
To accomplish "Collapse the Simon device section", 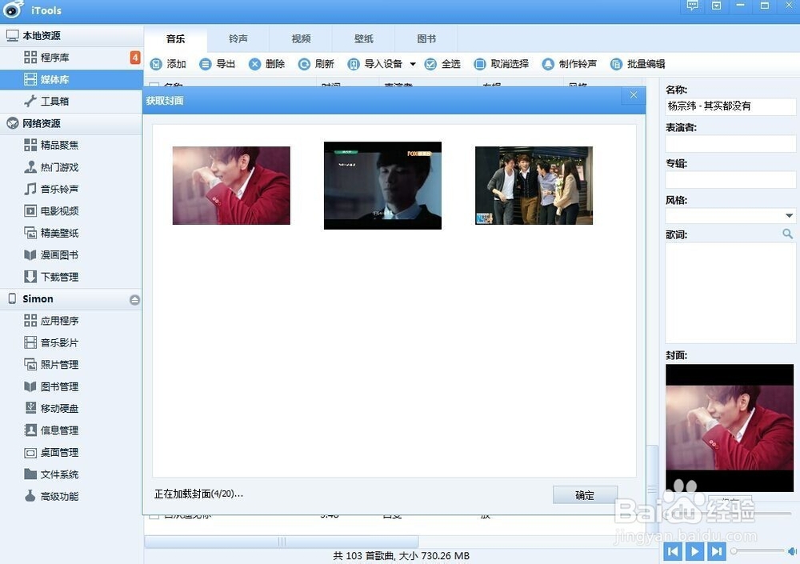I will coord(134,300).
